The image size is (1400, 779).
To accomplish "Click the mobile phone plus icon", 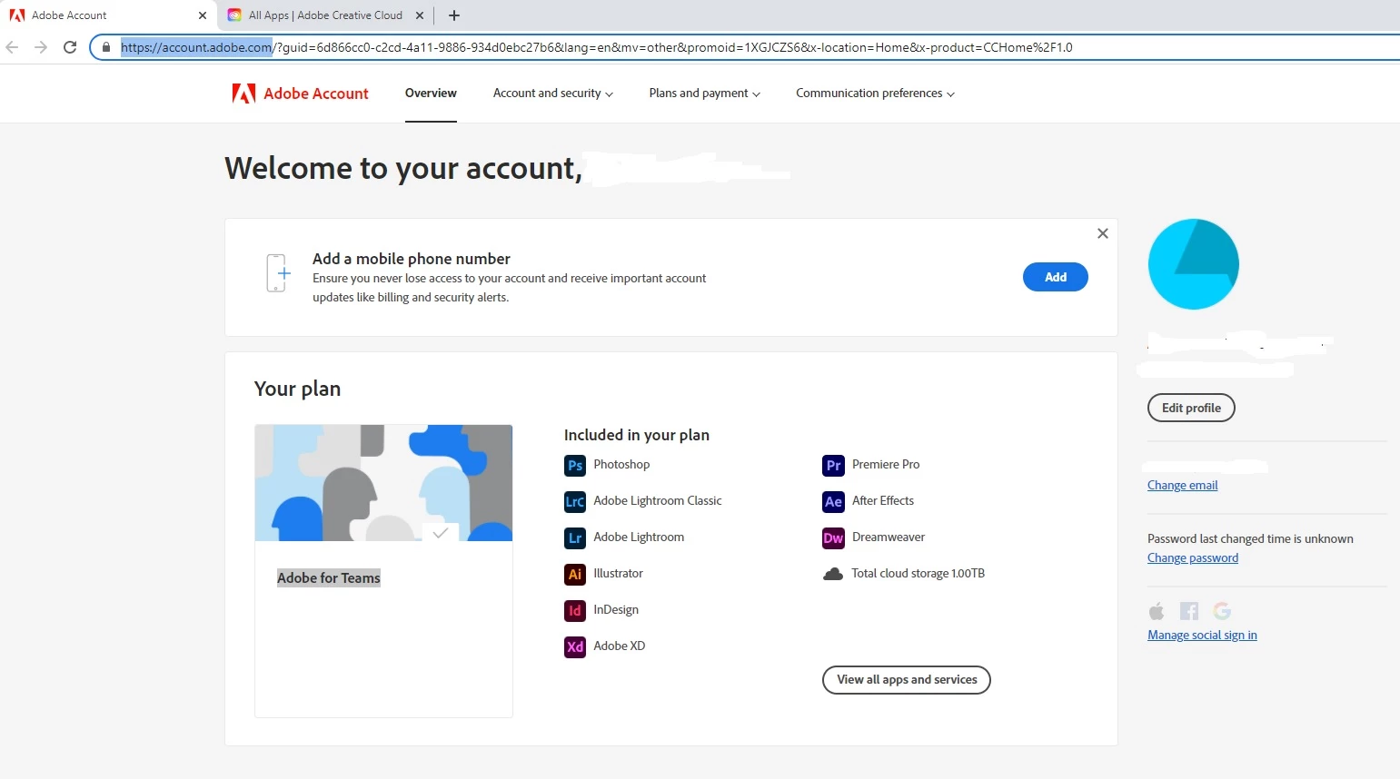I will click(x=278, y=273).
